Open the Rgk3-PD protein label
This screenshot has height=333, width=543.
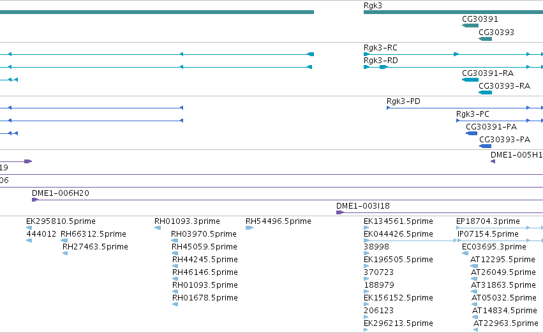tap(403, 101)
